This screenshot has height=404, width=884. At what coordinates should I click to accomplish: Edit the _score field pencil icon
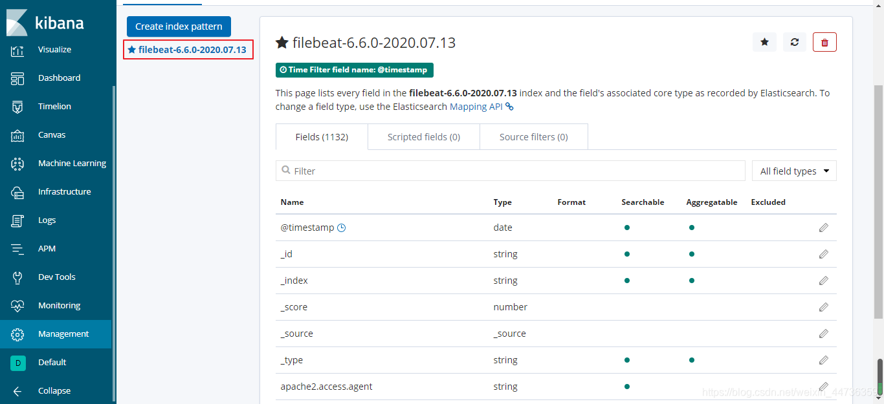[823, 307]
